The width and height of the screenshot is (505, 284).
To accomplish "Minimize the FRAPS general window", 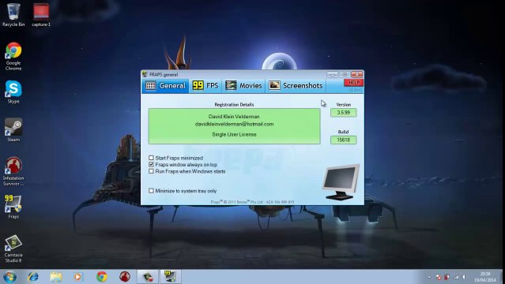I will coord(333,75).
